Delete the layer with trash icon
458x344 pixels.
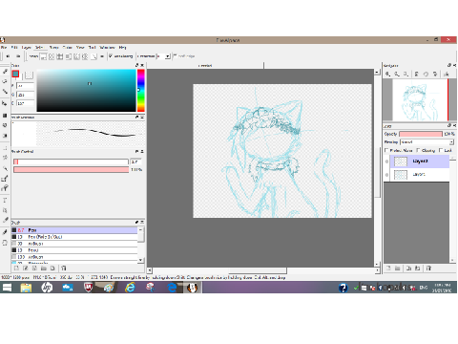point(428,269)
